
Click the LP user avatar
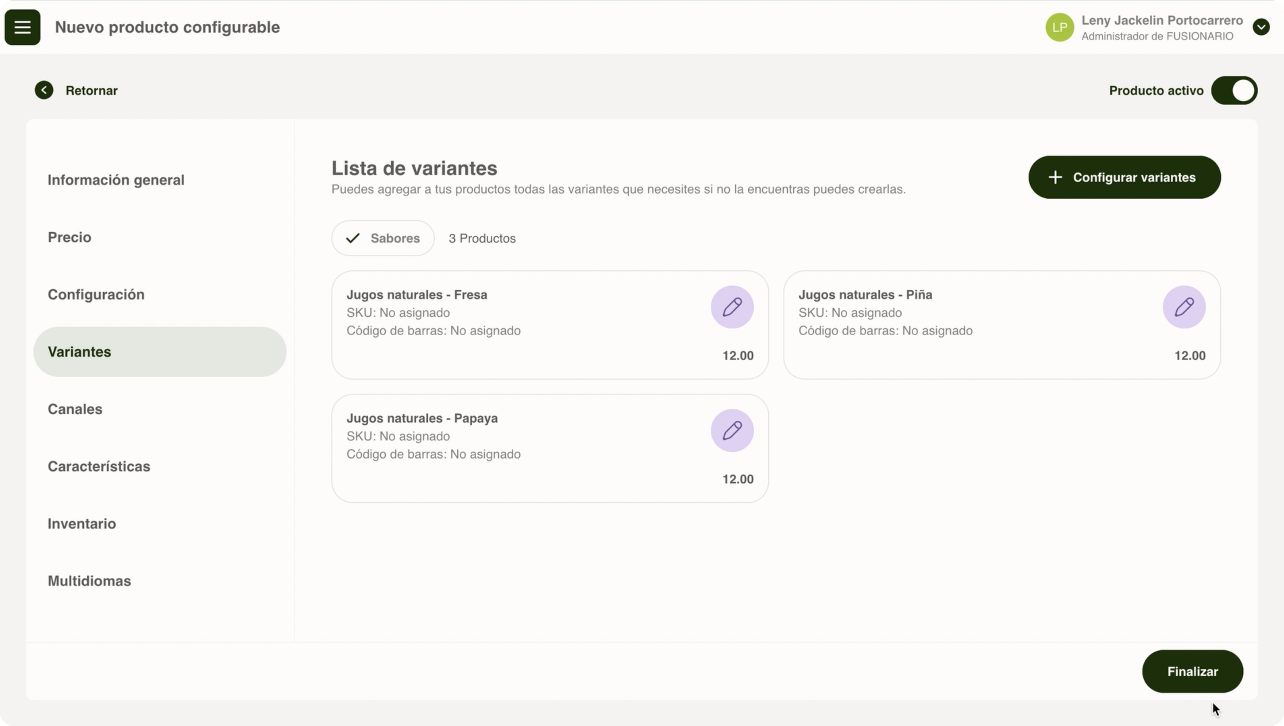tap(1059, 28)
